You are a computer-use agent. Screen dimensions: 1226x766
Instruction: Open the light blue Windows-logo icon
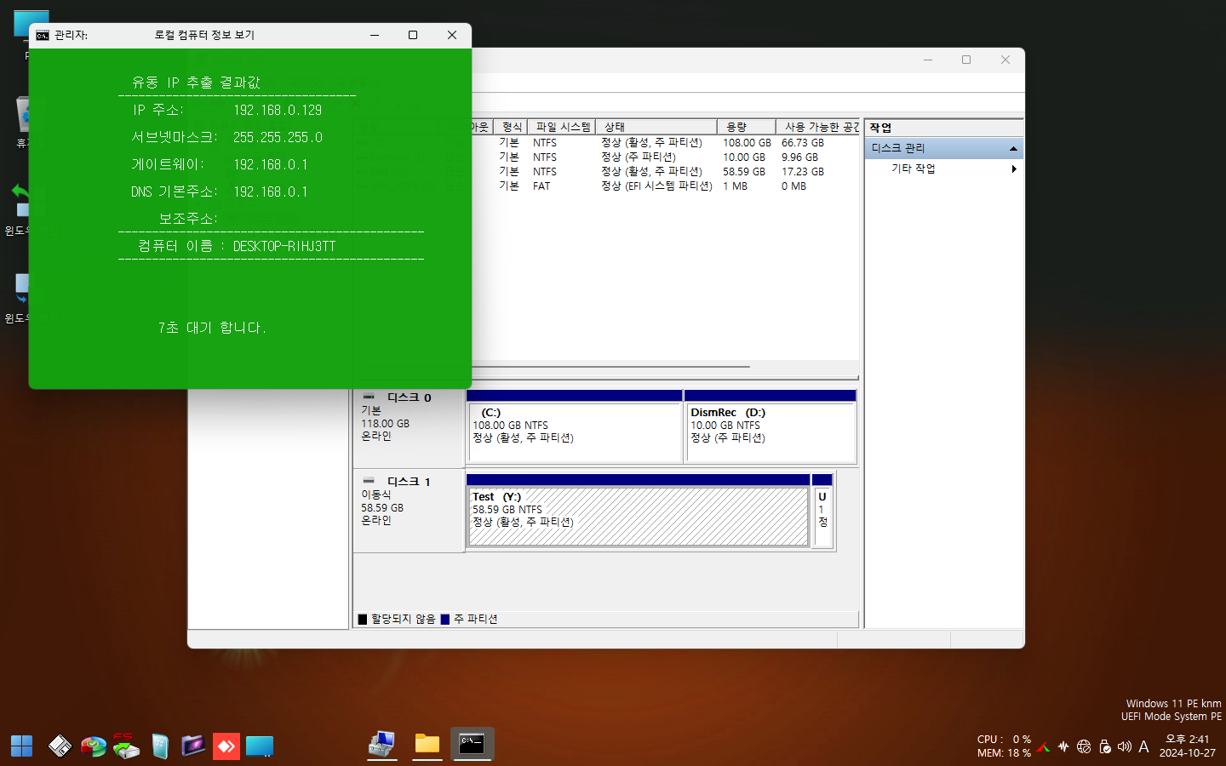[159, 746]
